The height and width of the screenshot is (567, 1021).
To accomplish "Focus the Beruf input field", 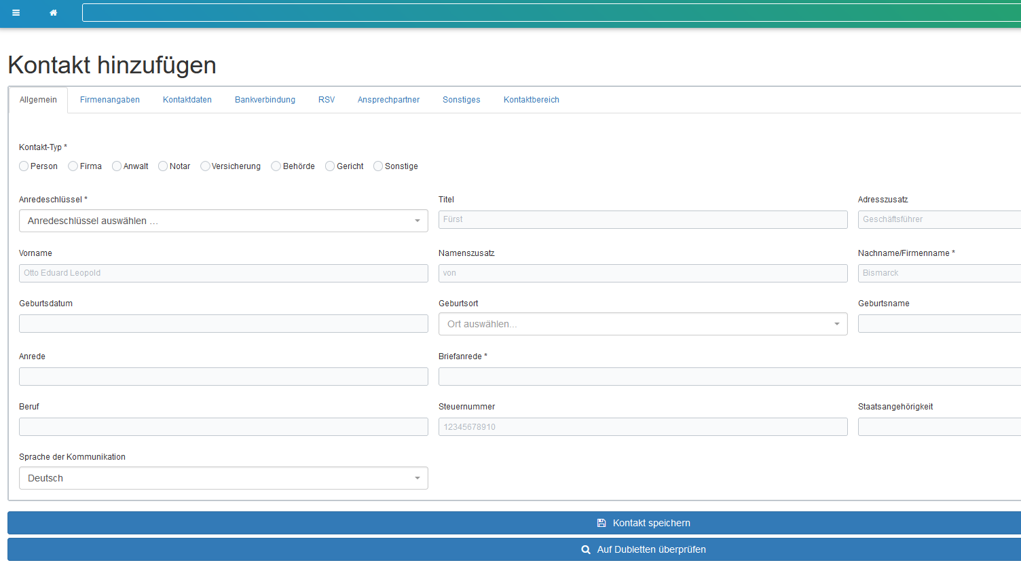I will (223, 426).
